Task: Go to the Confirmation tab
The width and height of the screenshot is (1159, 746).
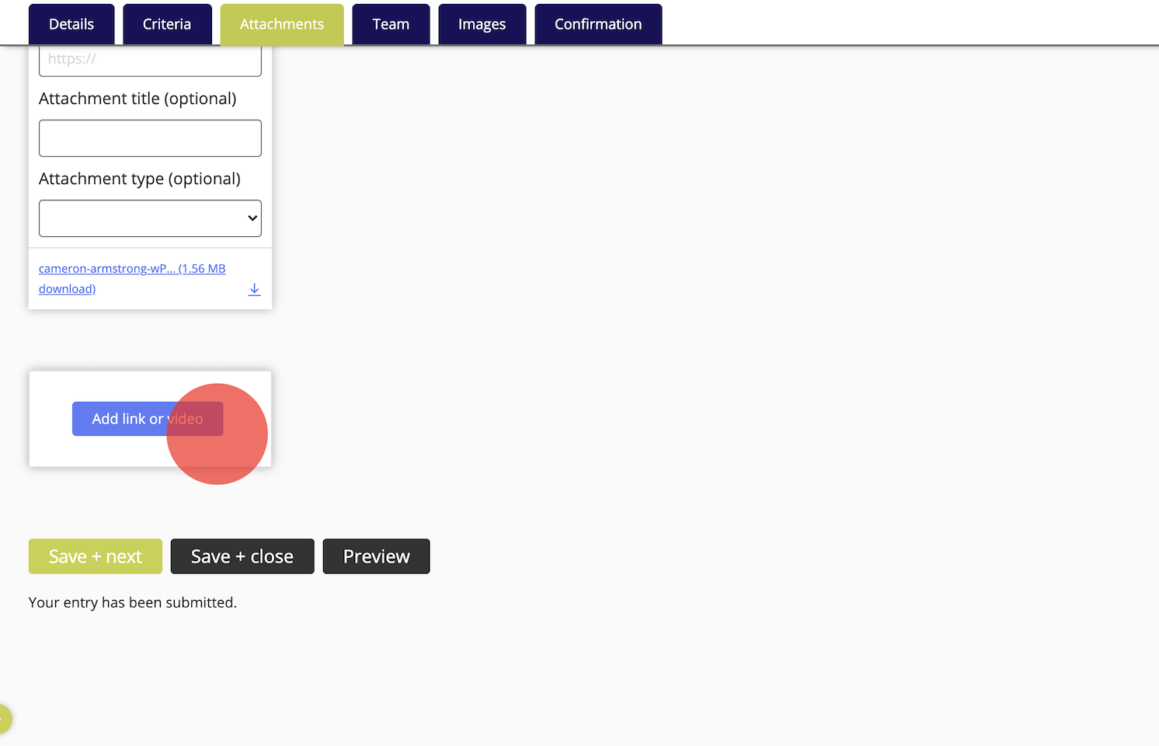Action: 598,23
